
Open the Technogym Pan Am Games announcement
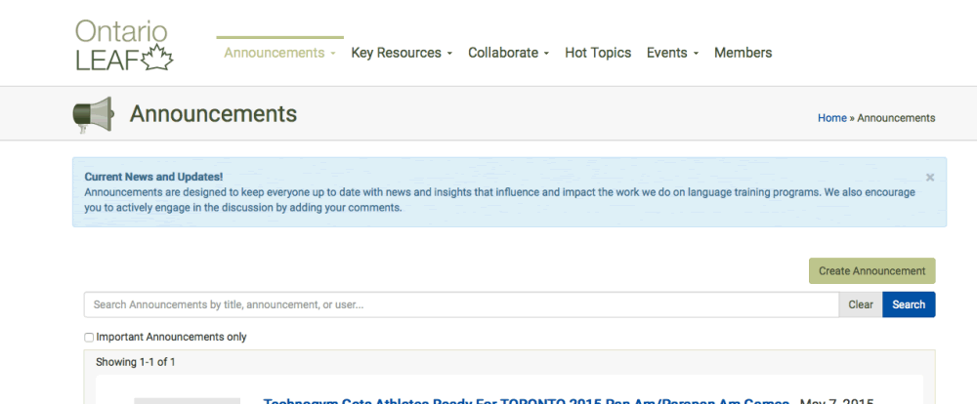(x=526, y=400)
